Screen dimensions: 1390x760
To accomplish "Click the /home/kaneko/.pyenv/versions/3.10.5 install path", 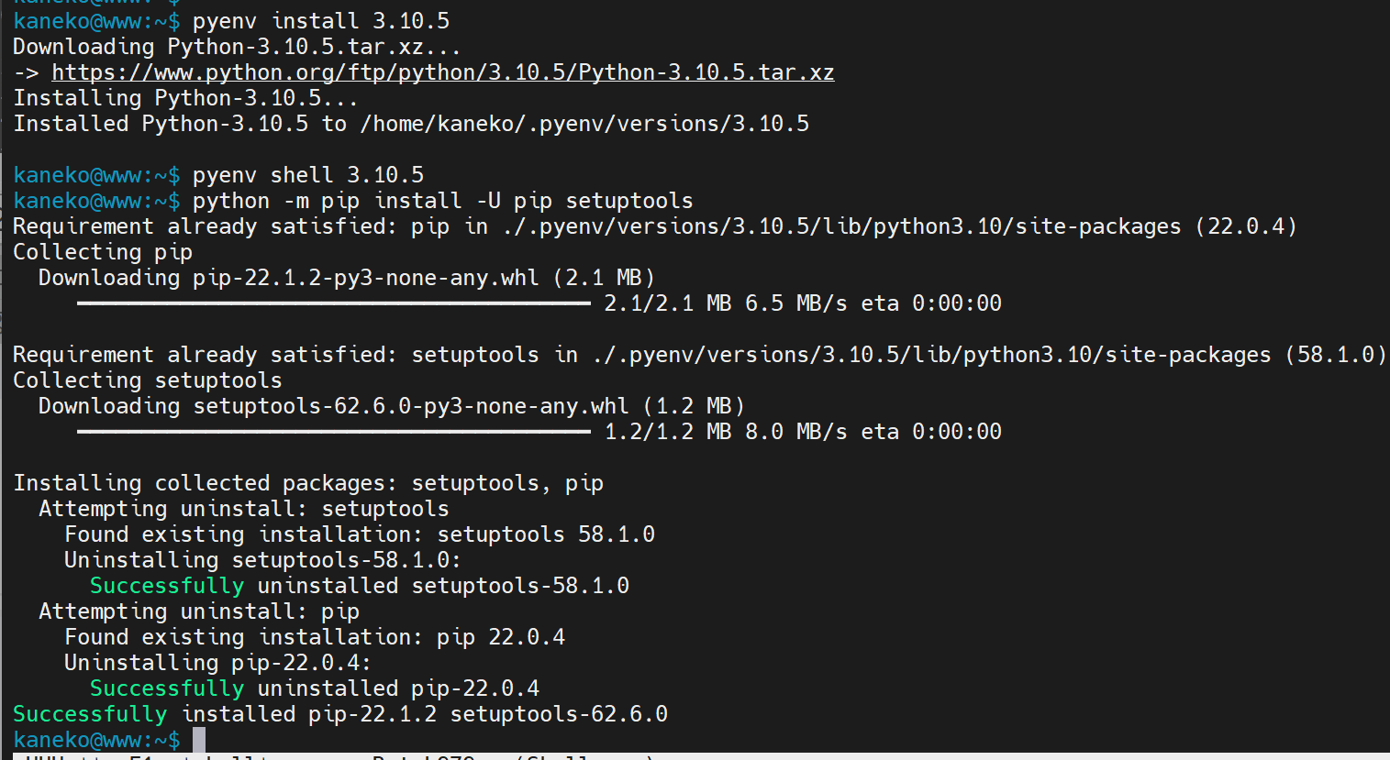I will [584, 124].
